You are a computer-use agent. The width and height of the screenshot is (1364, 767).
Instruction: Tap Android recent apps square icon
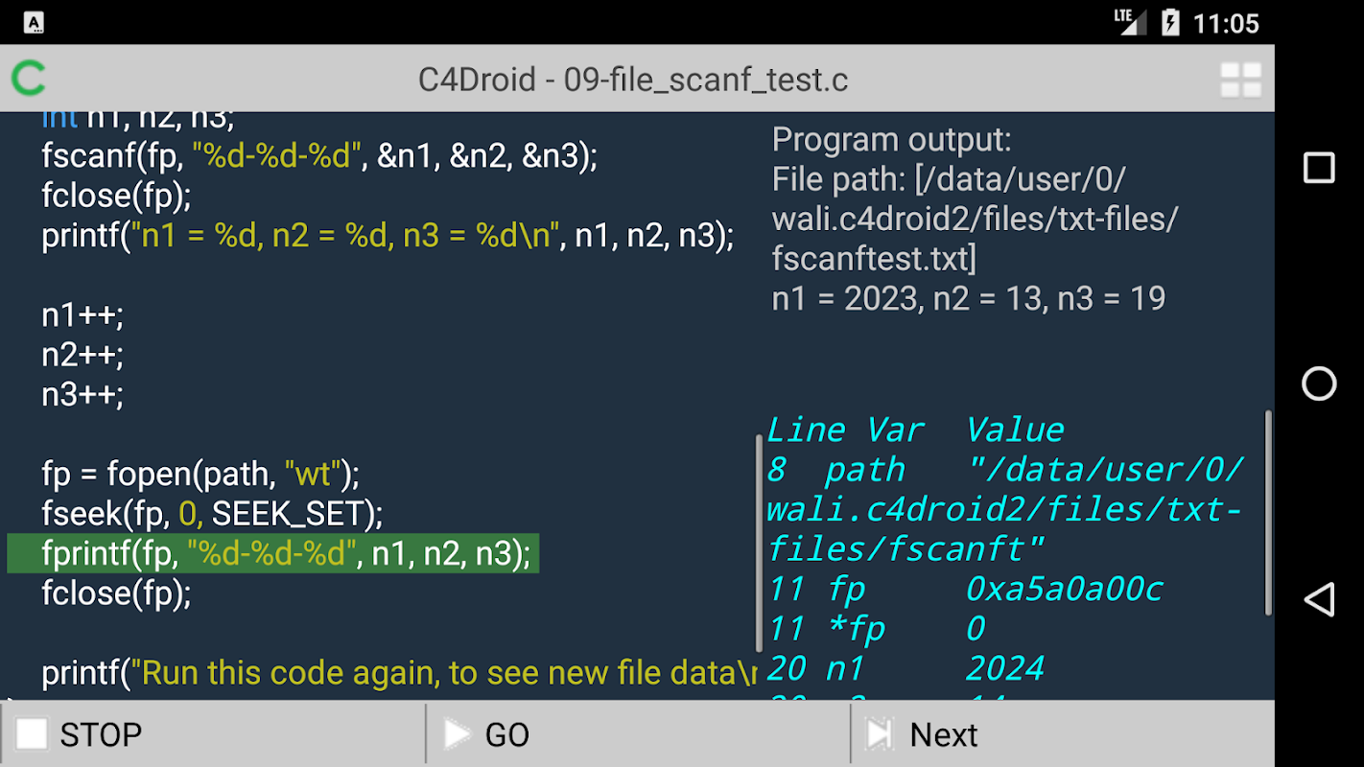pyautogui.click(x=1319, y=168)
